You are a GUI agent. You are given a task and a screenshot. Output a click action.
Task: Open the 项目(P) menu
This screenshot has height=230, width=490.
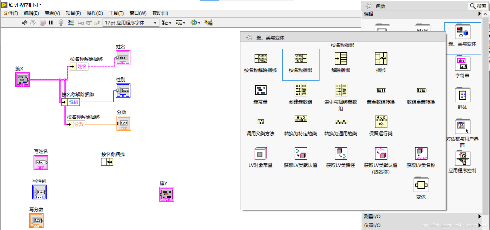pyautogui.click(x=73, y=13)
